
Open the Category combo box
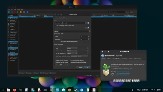point(74,31)
